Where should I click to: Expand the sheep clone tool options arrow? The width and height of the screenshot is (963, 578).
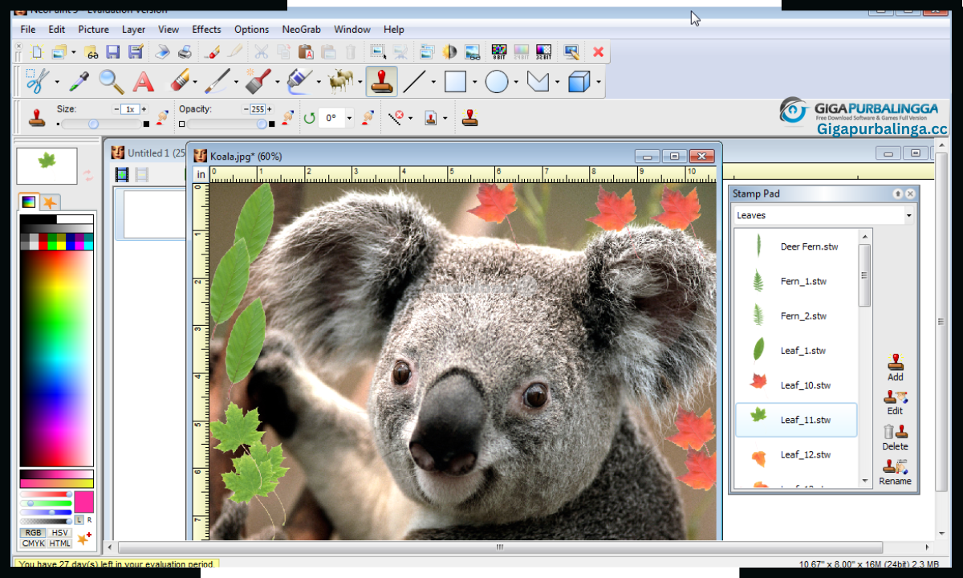360,82
